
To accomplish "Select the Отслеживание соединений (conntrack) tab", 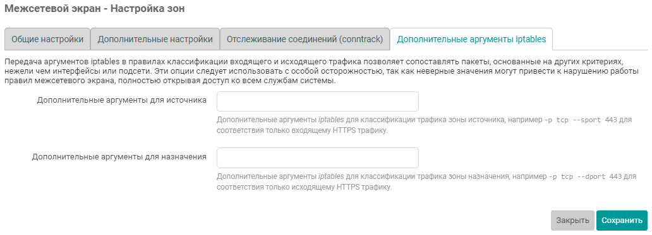I will click(x=305, y=39).
